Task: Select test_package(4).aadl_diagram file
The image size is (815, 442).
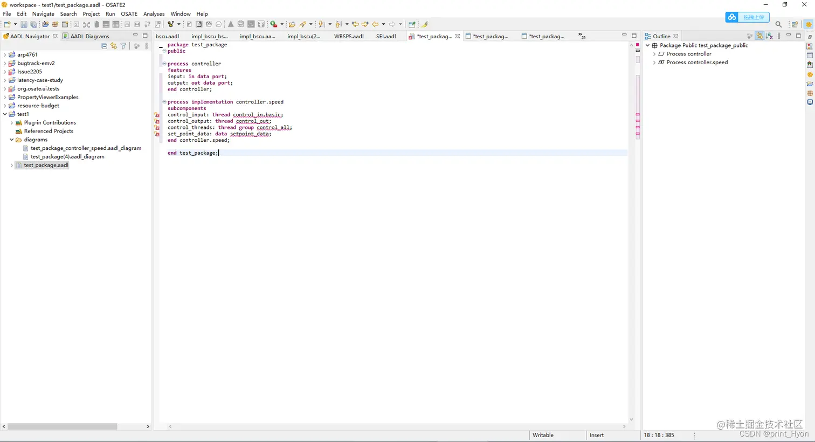Action: (x=67, y=157)
